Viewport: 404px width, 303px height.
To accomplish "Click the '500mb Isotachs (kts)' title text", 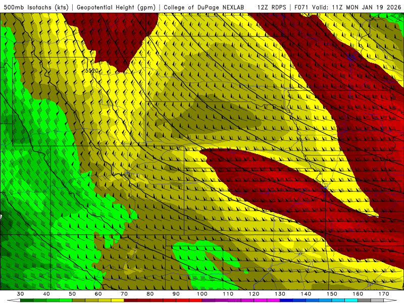I will (x=36, y=7).
